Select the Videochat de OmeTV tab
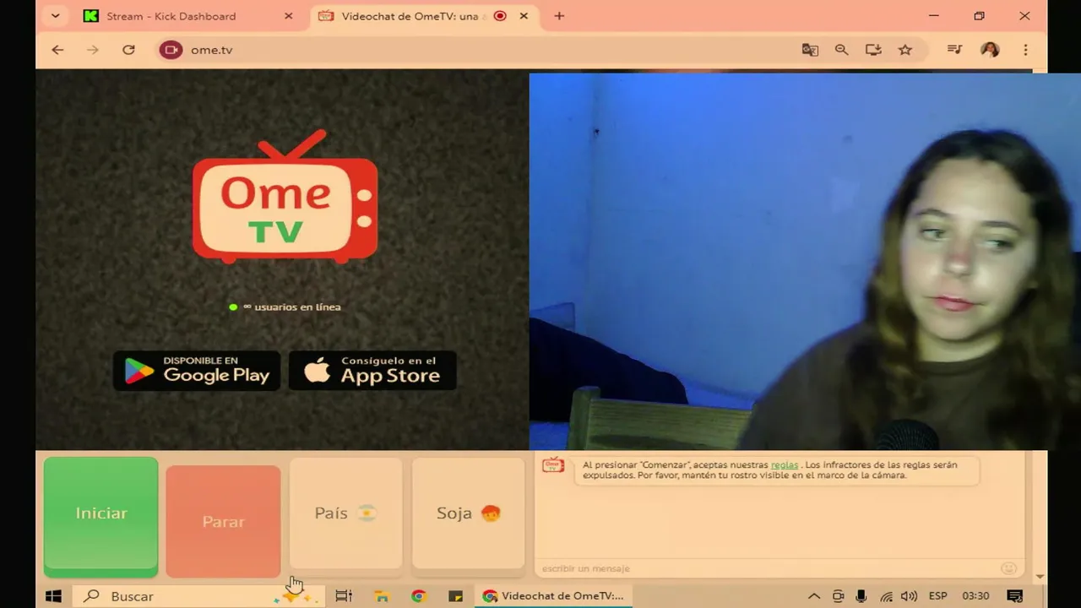Screen dimensions: 1081x608 (410, 16)
